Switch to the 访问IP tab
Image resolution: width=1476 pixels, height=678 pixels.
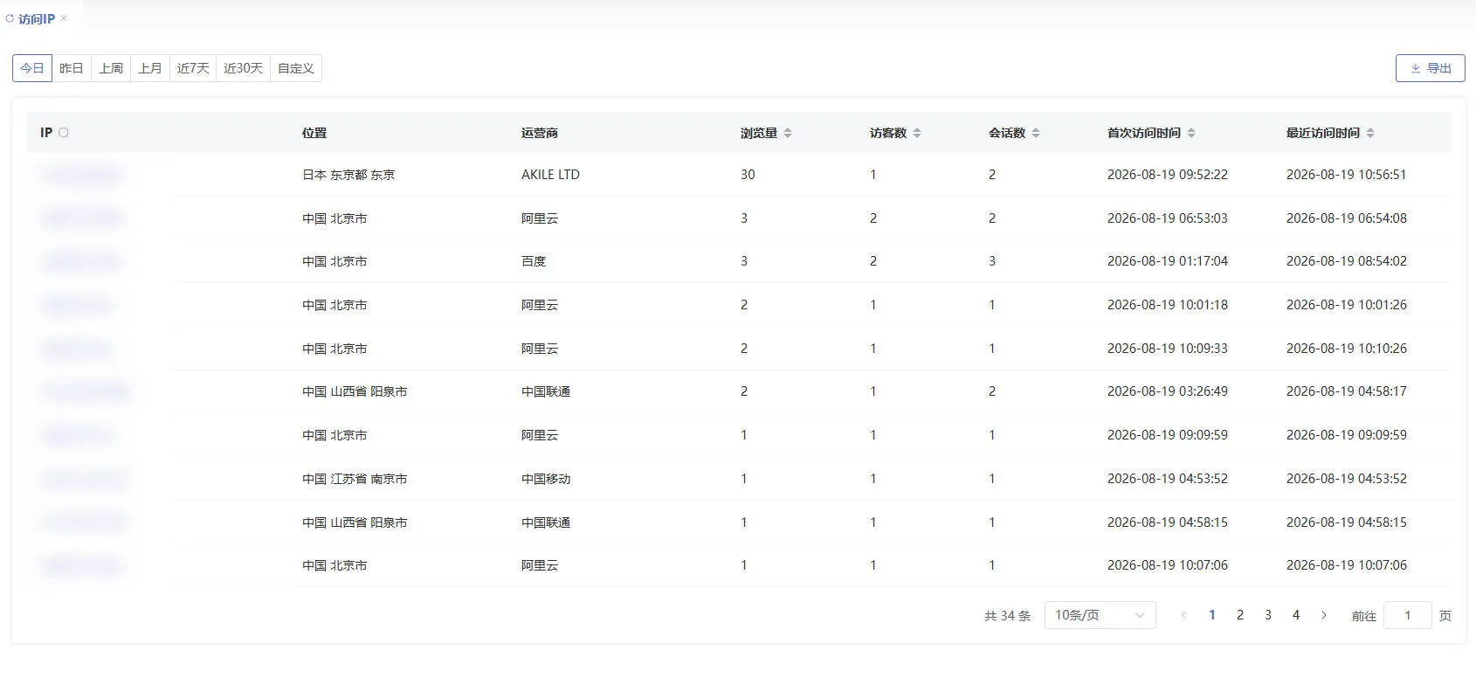pos(37,18)
